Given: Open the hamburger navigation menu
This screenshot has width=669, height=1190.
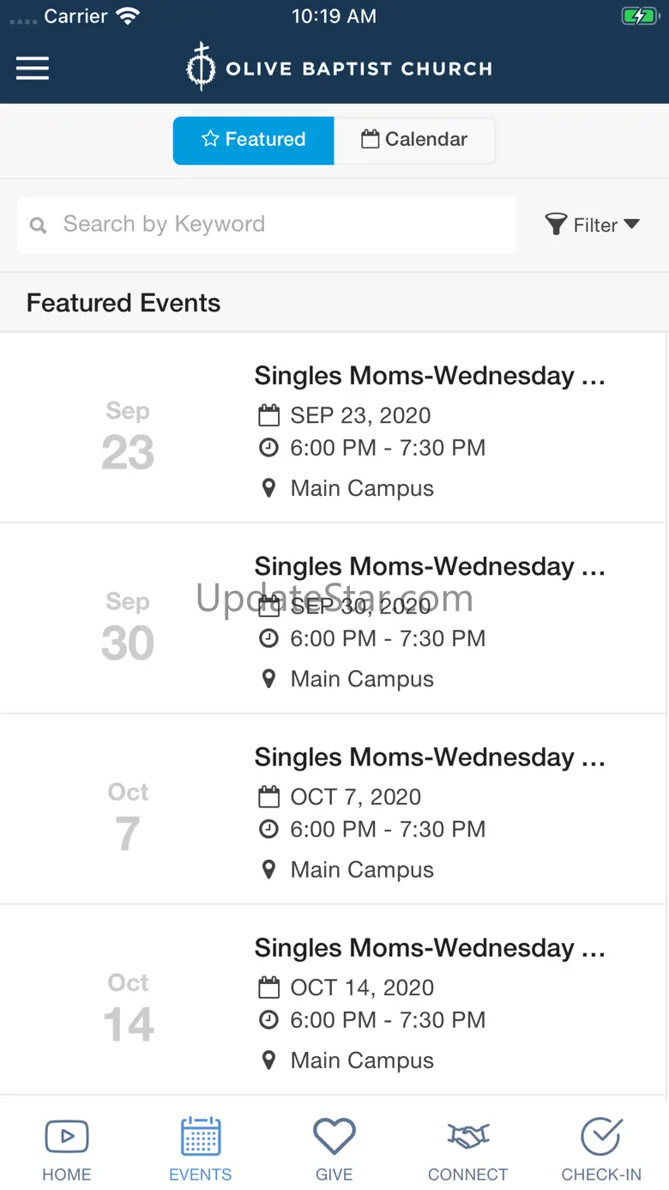Looking at the screenshot, I should click(x=33, y=69).
